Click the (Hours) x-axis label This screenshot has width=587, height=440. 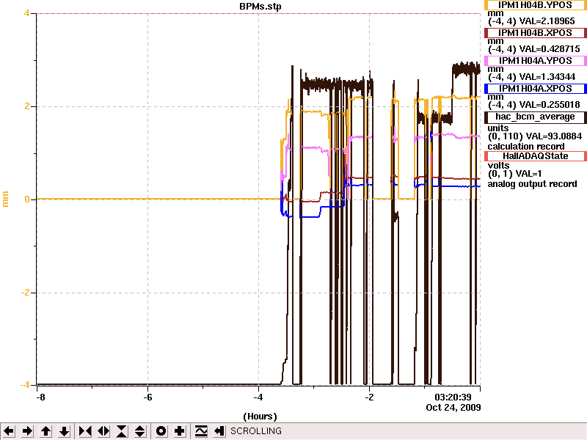260,417
